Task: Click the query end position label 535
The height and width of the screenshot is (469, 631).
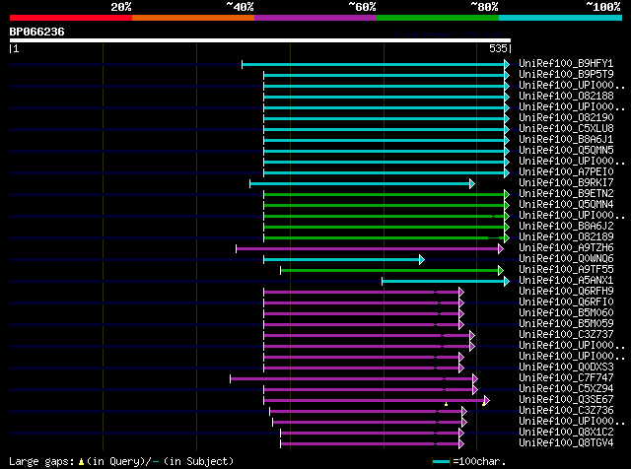Action: 498,48
